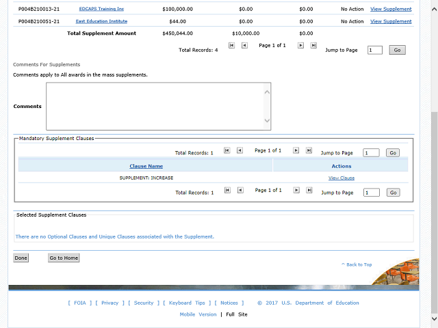Click first page icon above Clause Name header
This screenshot has width=438, height=328.
227,150
